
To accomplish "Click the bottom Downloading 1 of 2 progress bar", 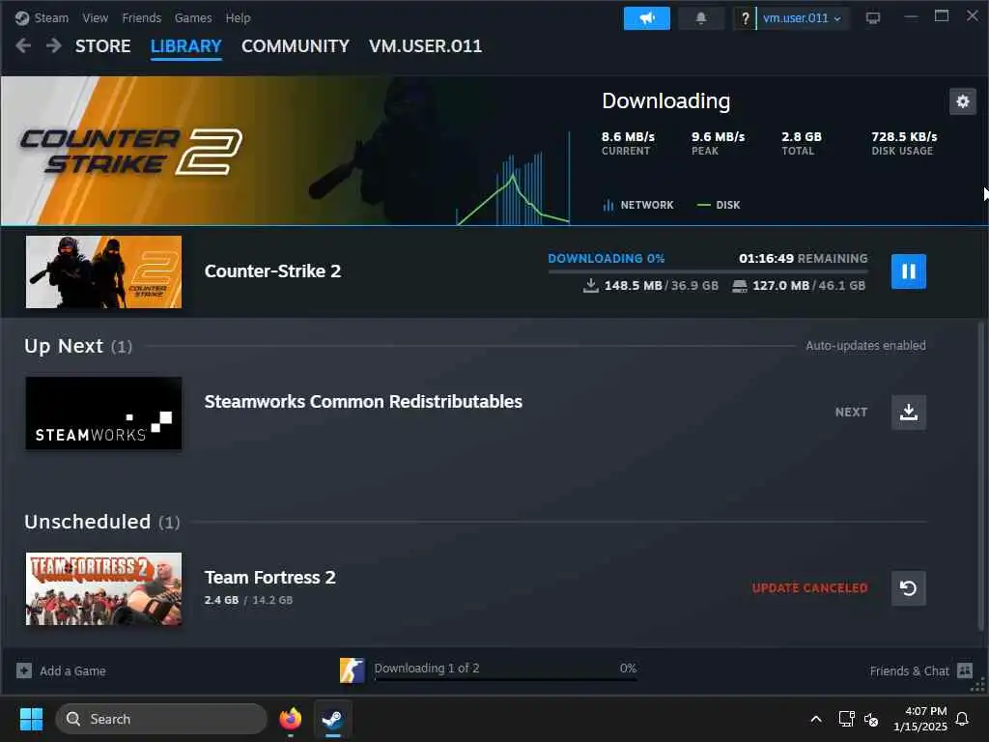I will (x=505, y=679).
